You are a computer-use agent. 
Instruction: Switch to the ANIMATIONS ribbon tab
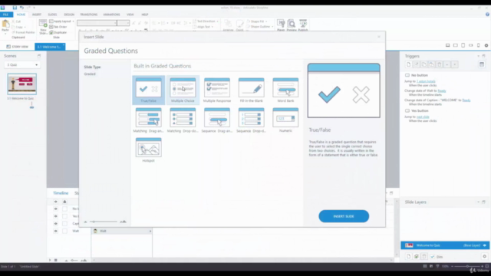point(111,15)
